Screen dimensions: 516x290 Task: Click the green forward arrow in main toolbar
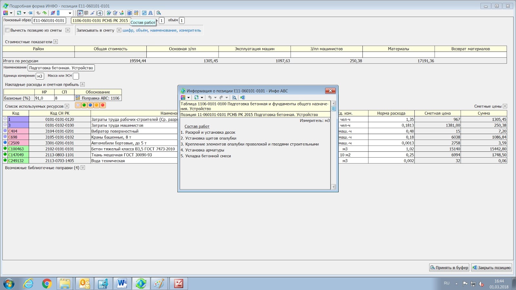(x=45, y=13)
